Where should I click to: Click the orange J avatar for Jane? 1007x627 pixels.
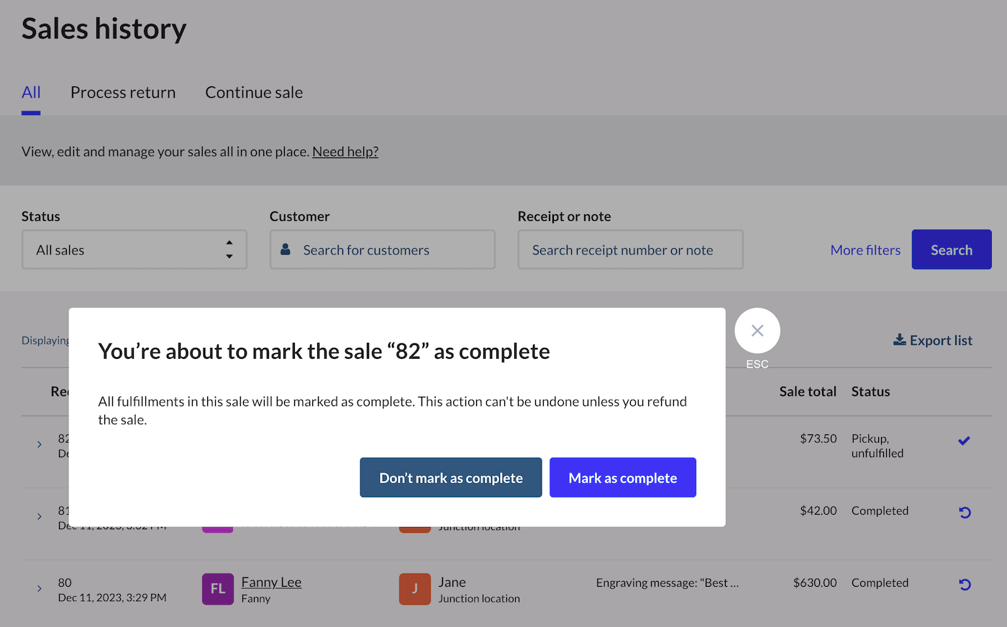[414, 589]
